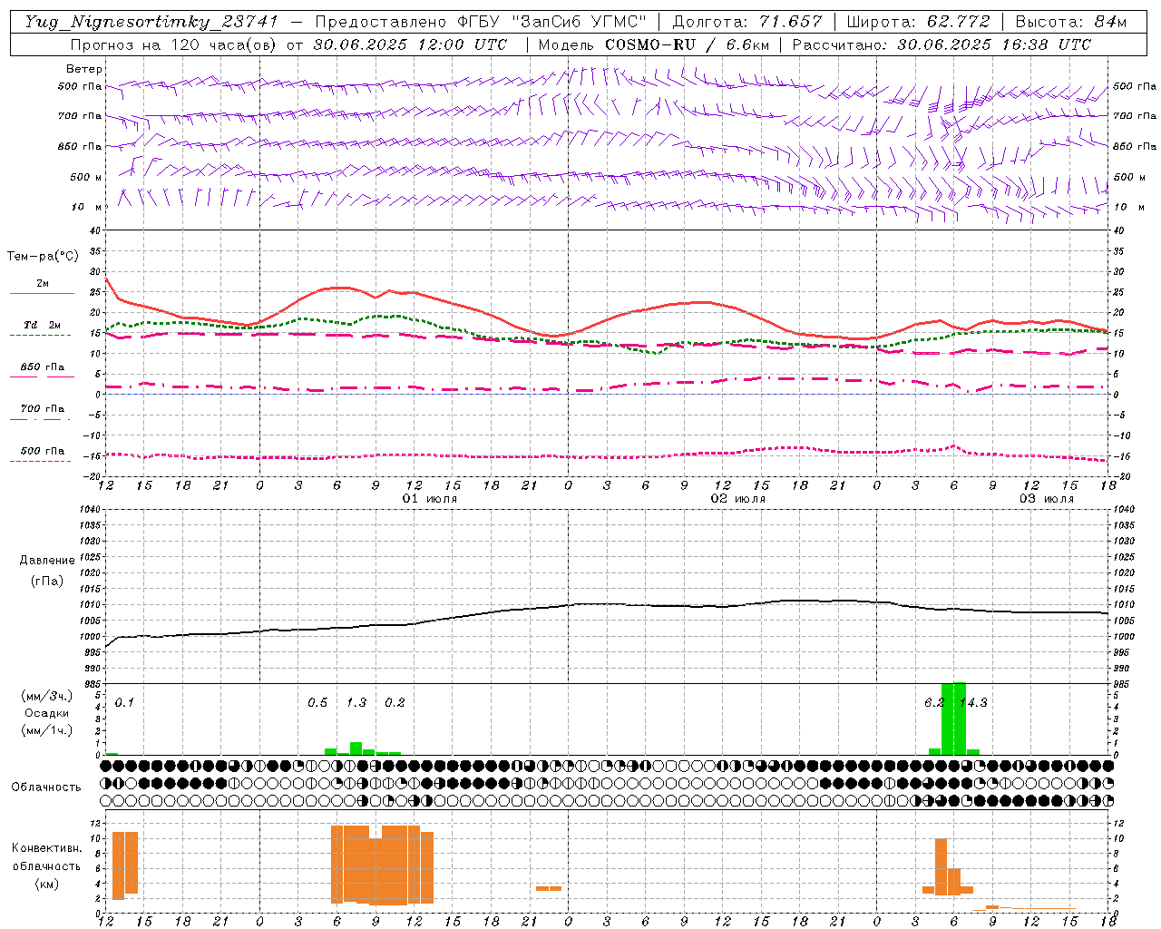Screen dimensions: 1161x929
Task: Select the 0.1 precipitation value
Action: click(124, 702)
